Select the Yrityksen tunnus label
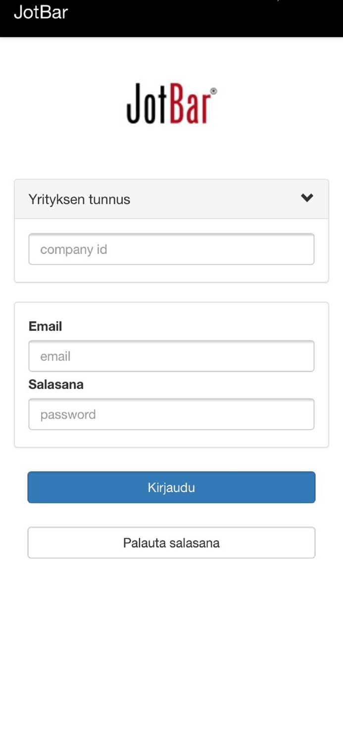The width and height of the screenshot is (343, 744). [79, 199]
